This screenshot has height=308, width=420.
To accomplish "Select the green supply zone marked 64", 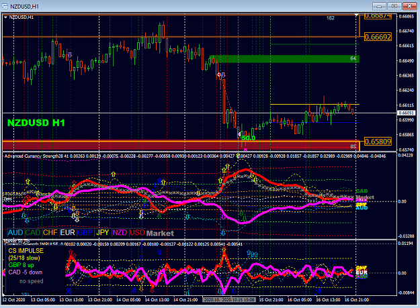I will [284, 59].
